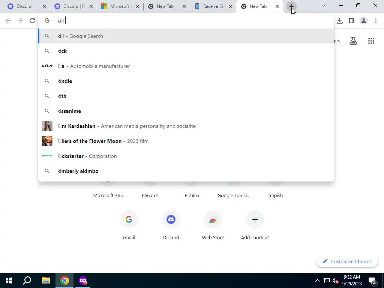Open the Google Translate shortcut
Image resolution: width=384 pixels, height=288 pixels.
point(234,195)
